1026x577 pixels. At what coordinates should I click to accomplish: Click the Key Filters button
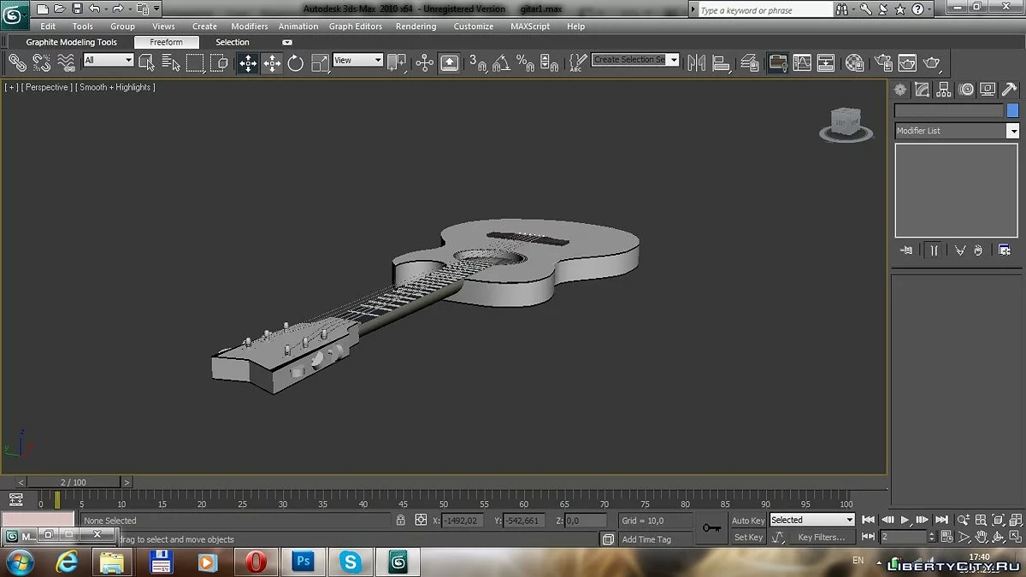(820, 538)
